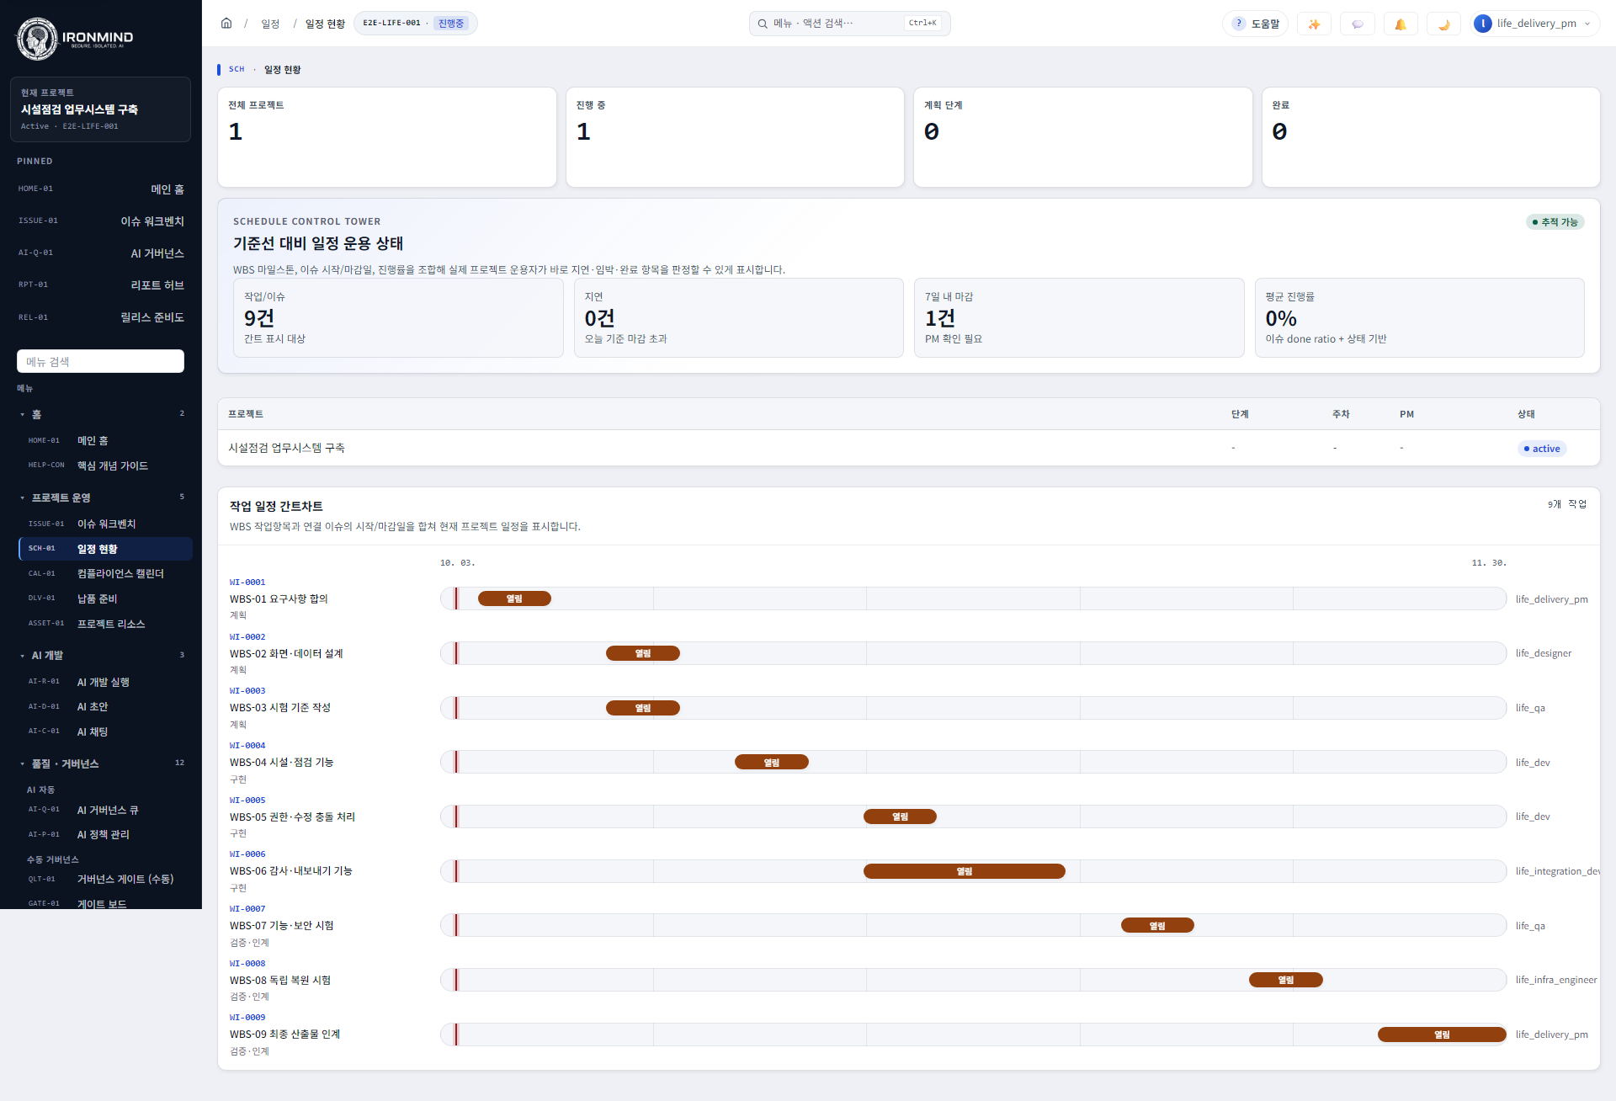Open pinned 메인 홈 shortcut
Viewport: 1616px width, 1101px height.
click(x=101, y=189)
